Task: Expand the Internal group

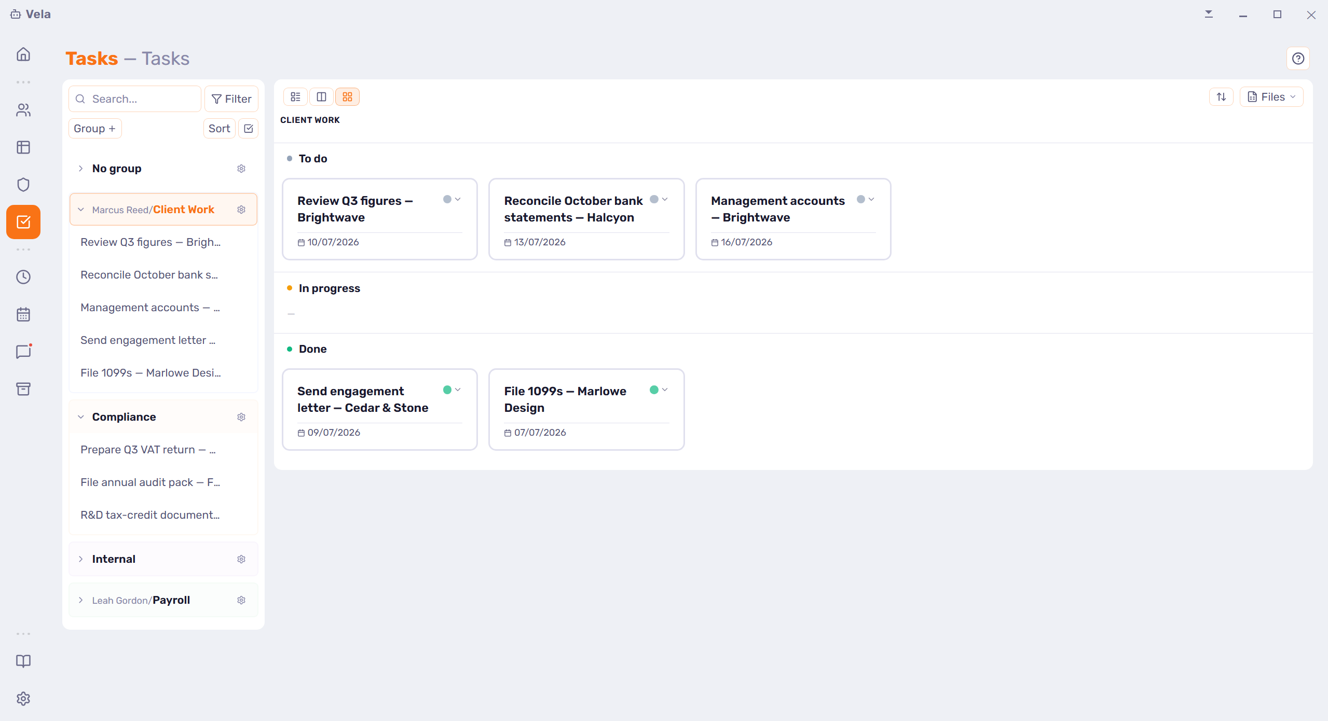Action: tap(81, 559)
